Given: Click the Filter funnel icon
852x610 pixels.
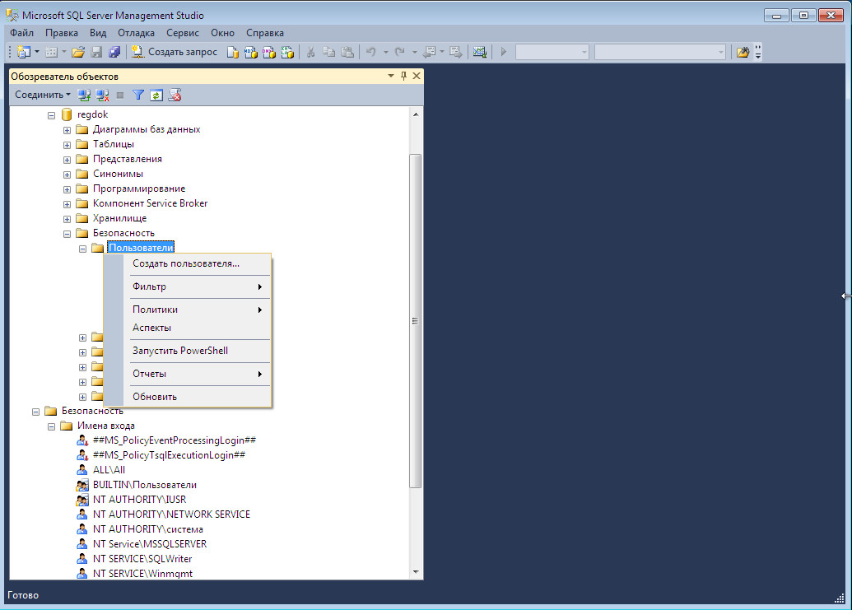Looking at the screenshot, I should click(x=138, y=95).
